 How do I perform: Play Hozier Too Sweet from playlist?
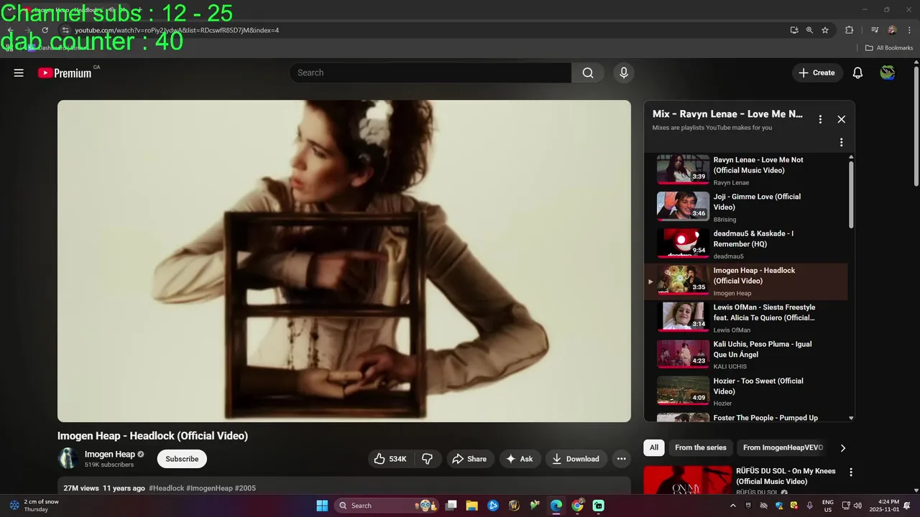[747, 391]
